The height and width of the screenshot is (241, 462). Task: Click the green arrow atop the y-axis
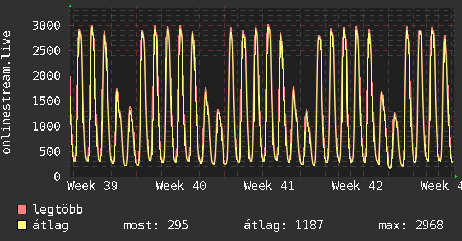pyautogui.click(x=70, y=6)
